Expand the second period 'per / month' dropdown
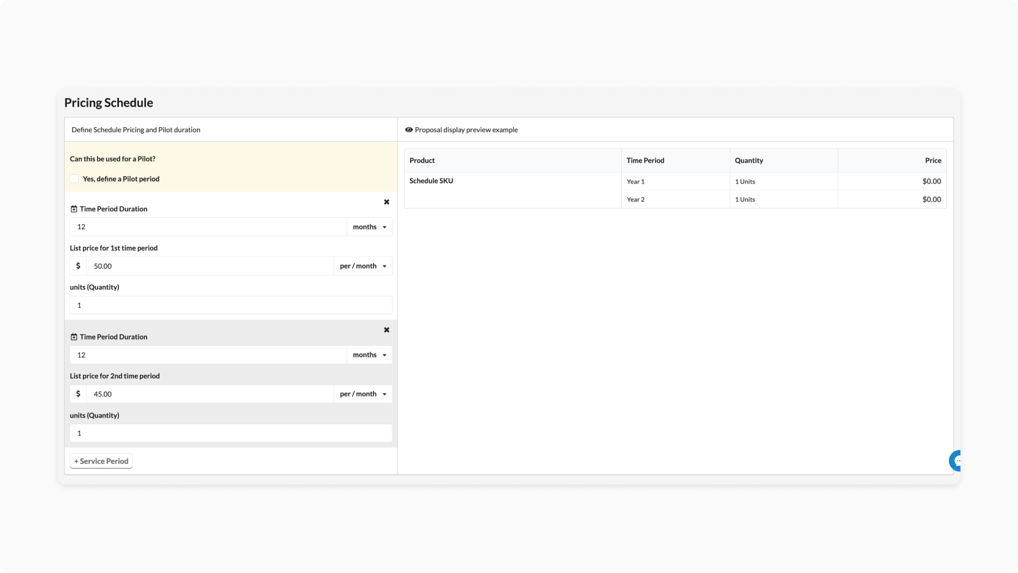Viewport: 1018px width, 573px height. pyautogui.click(x=363, y=394)
